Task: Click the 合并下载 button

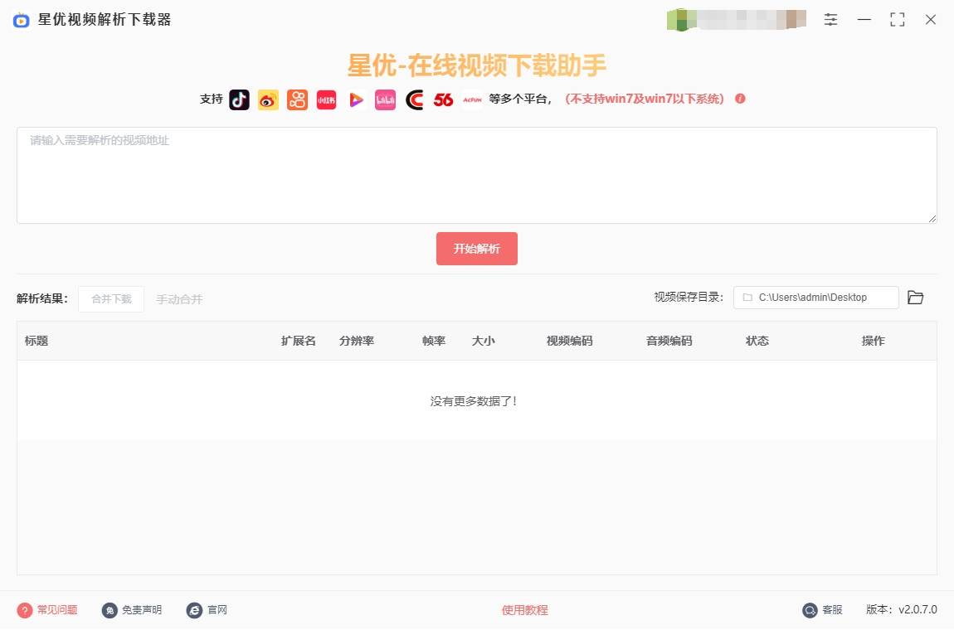Action: point(111,299)
